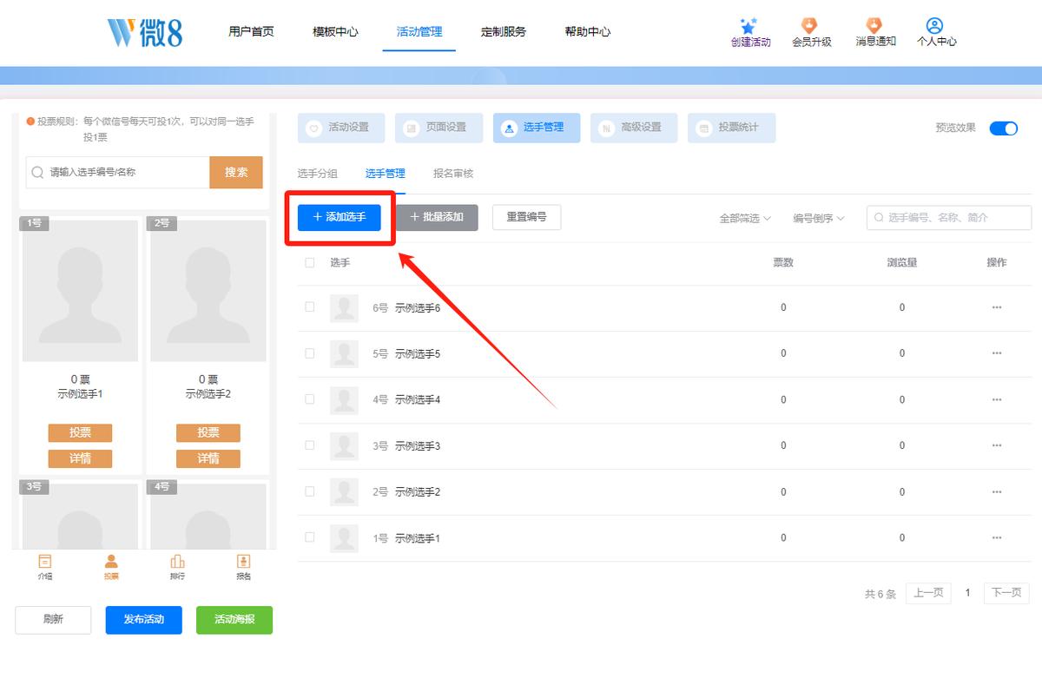1042x685 pixels.
Task: Click the 批量添加 button
Action: (437, 217)
